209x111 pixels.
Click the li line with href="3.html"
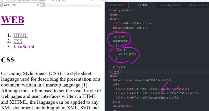coord(148,98)
